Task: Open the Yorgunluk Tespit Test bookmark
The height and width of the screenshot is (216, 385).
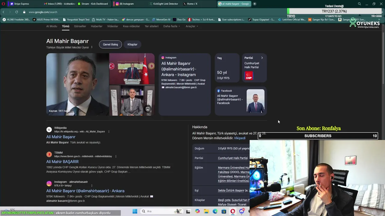Action: click(76, 19)
